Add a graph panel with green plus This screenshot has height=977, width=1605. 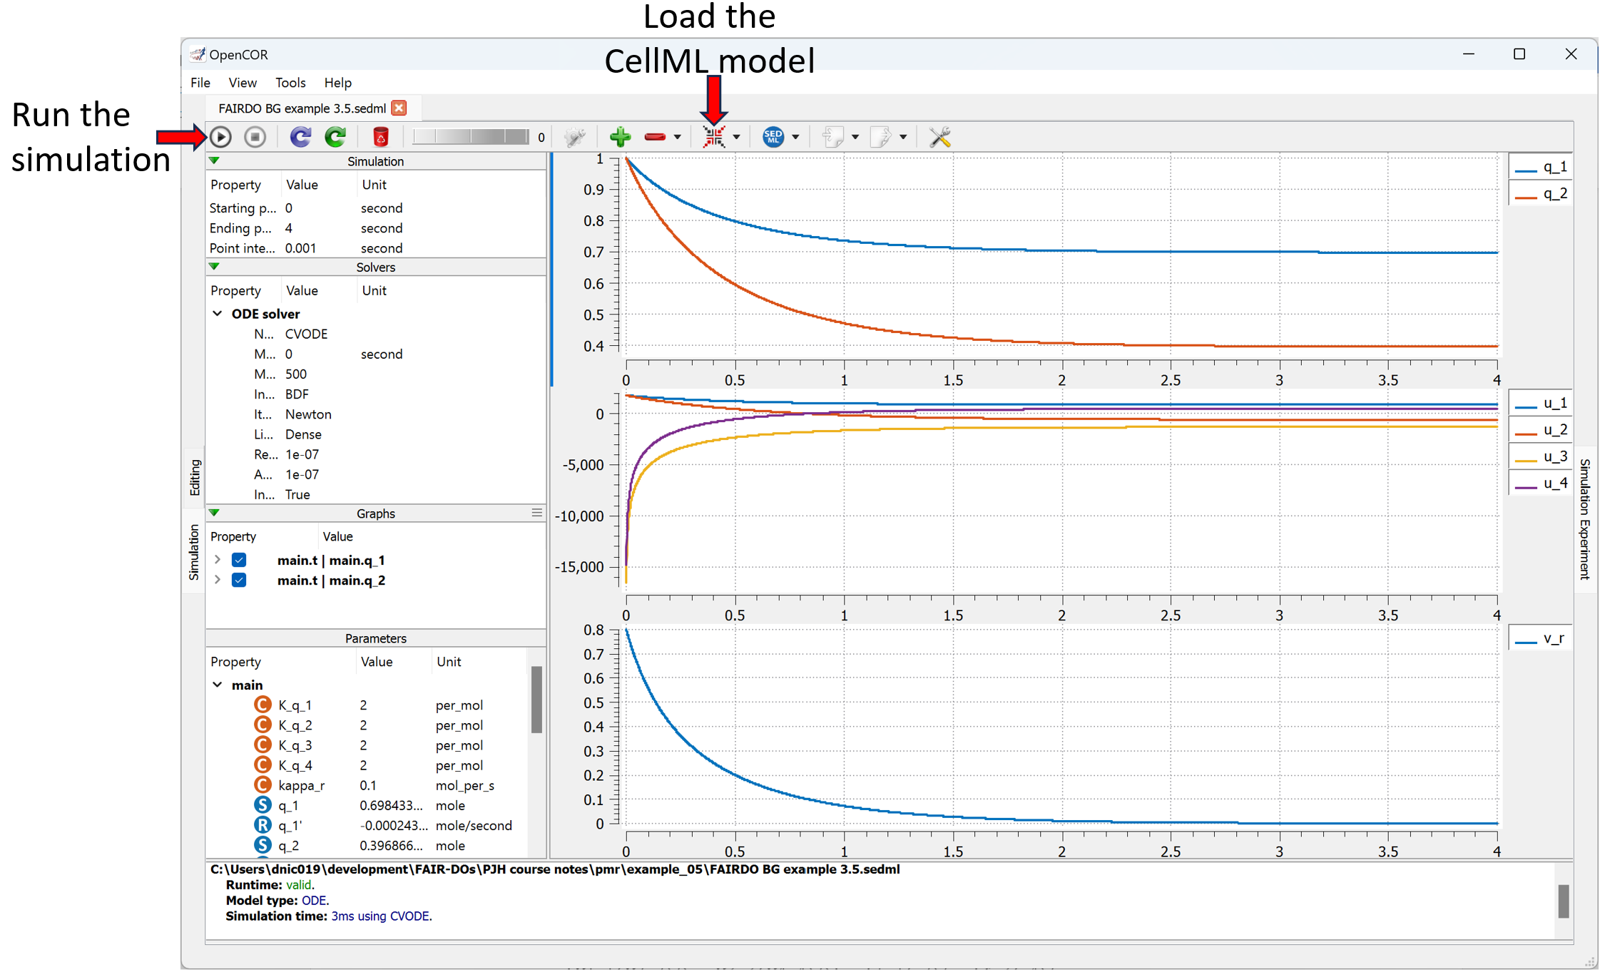tap(620, 136)
